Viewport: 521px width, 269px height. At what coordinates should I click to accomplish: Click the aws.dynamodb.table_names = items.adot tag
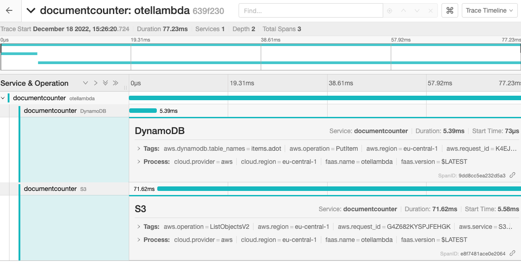tap(222, 148)
